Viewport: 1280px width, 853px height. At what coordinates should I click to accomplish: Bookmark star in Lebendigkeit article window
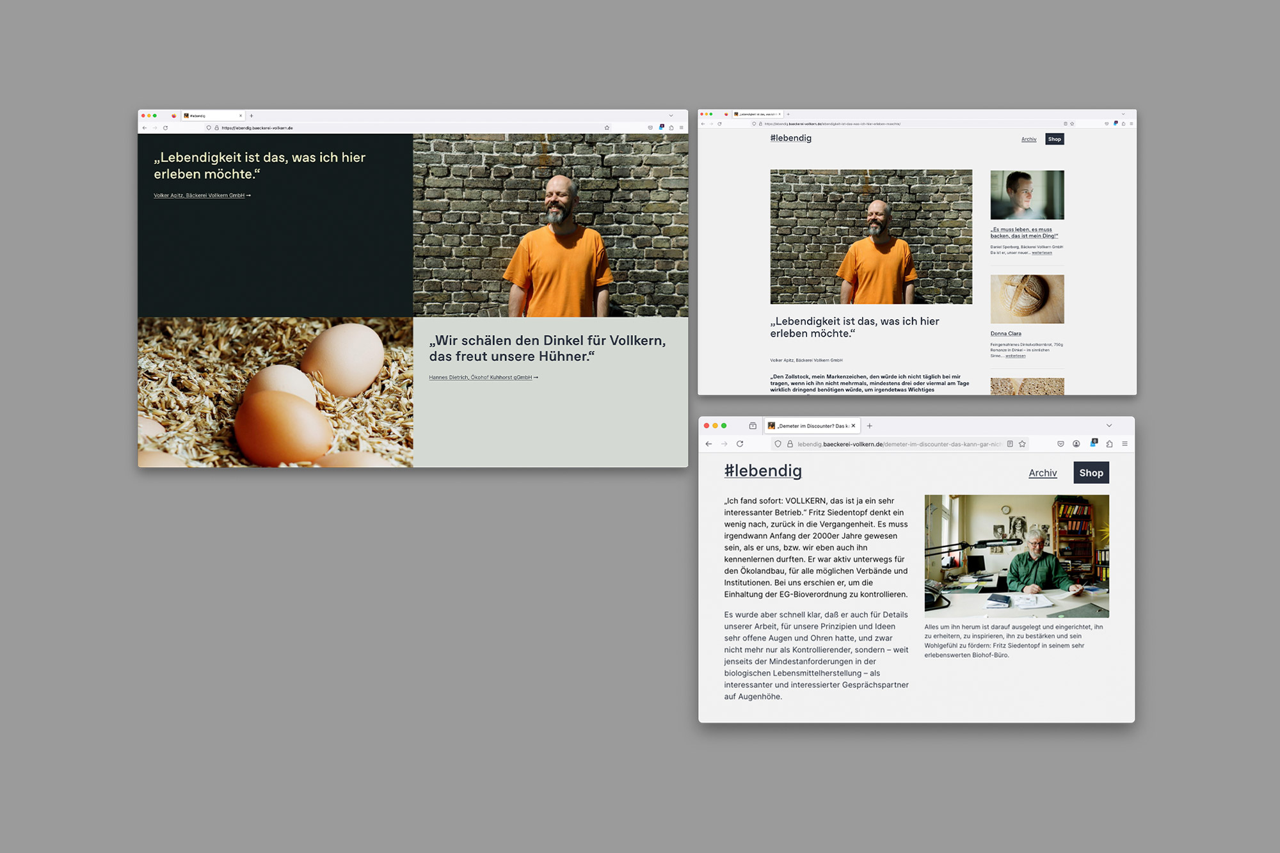[x=1072, y=124]
